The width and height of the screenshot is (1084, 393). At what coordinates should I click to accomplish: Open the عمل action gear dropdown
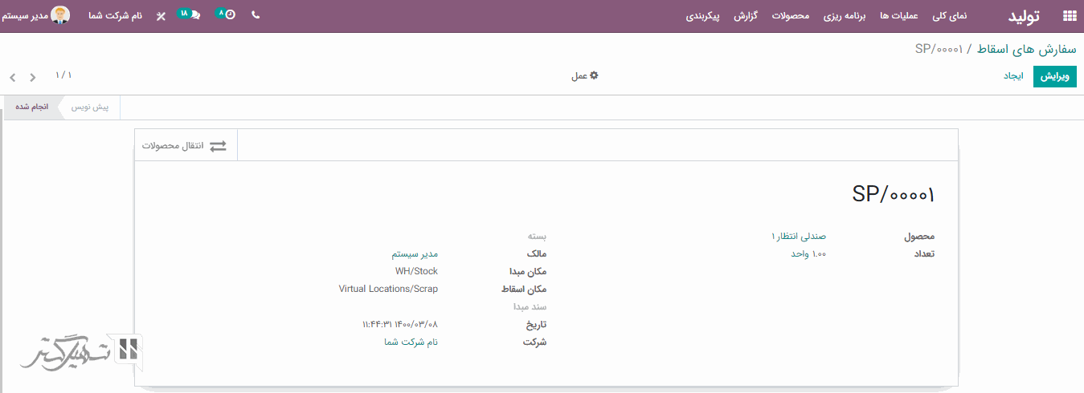click(x=584, y=76)
